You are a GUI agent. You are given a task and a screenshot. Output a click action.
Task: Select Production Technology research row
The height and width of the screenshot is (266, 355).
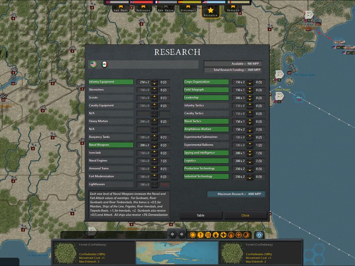pyautogui.click(x=206, y=168)
